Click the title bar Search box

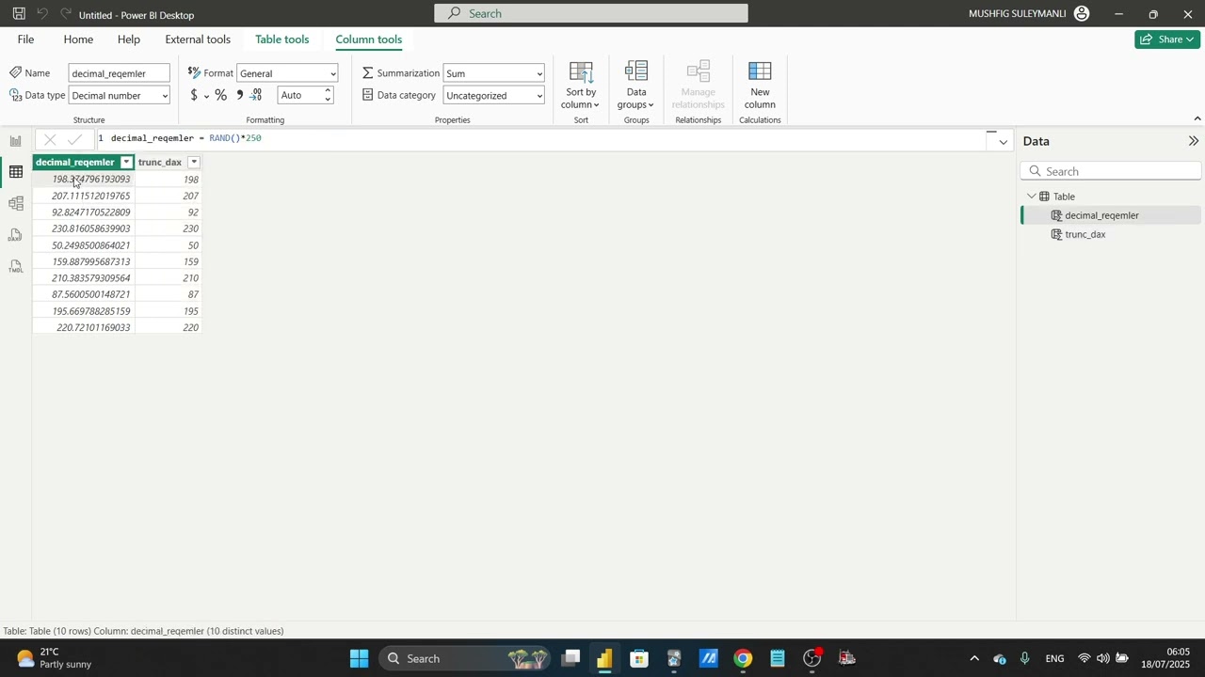pos(591,13)
